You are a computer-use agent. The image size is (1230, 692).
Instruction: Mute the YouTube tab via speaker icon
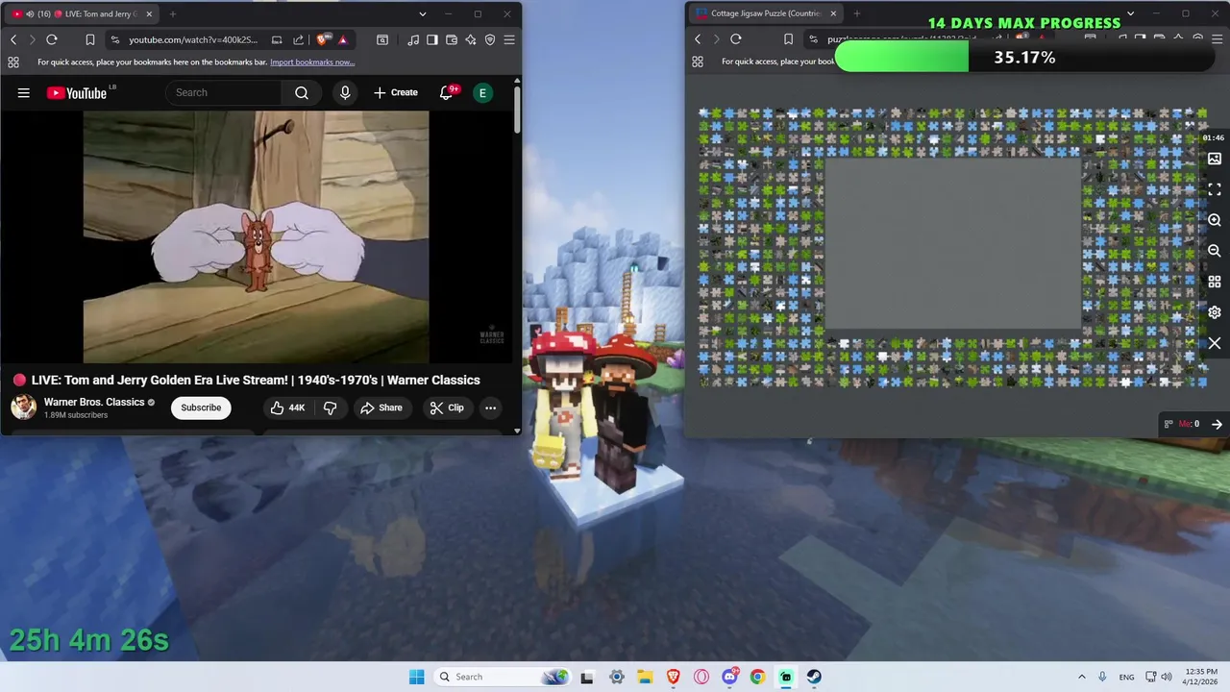pyautogui.click(x=29, y=13)
